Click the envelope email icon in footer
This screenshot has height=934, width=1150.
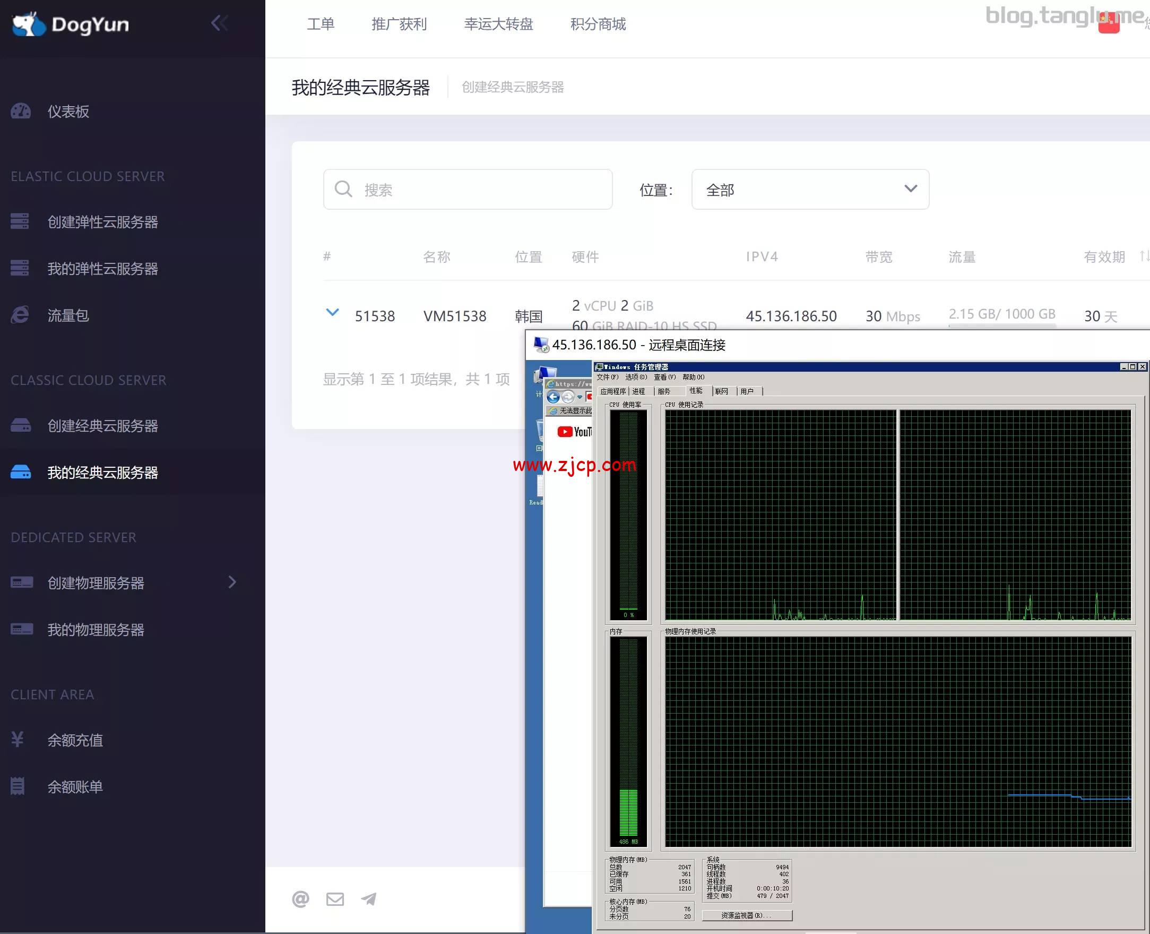[335, 898]
